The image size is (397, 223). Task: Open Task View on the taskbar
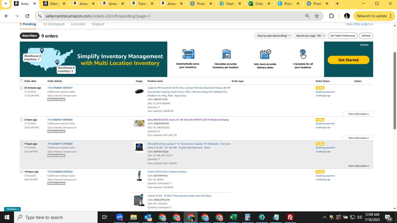tap(105, 217)
